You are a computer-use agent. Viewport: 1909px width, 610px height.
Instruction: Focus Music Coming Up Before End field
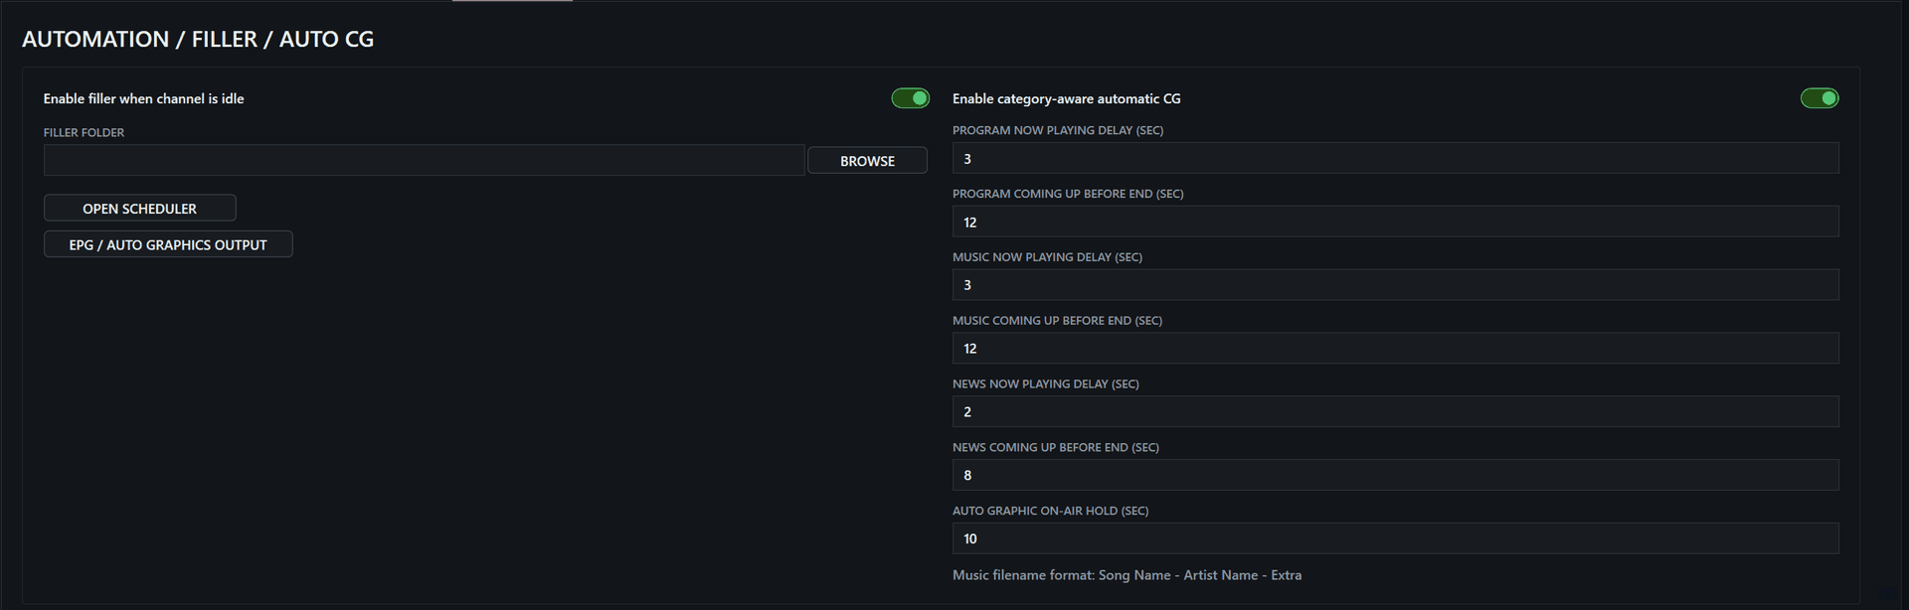tap(1395, 349)
